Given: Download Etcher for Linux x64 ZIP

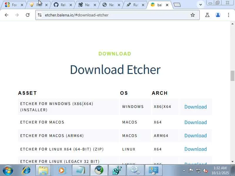Looking at the screenshot, I should (196, 149).
